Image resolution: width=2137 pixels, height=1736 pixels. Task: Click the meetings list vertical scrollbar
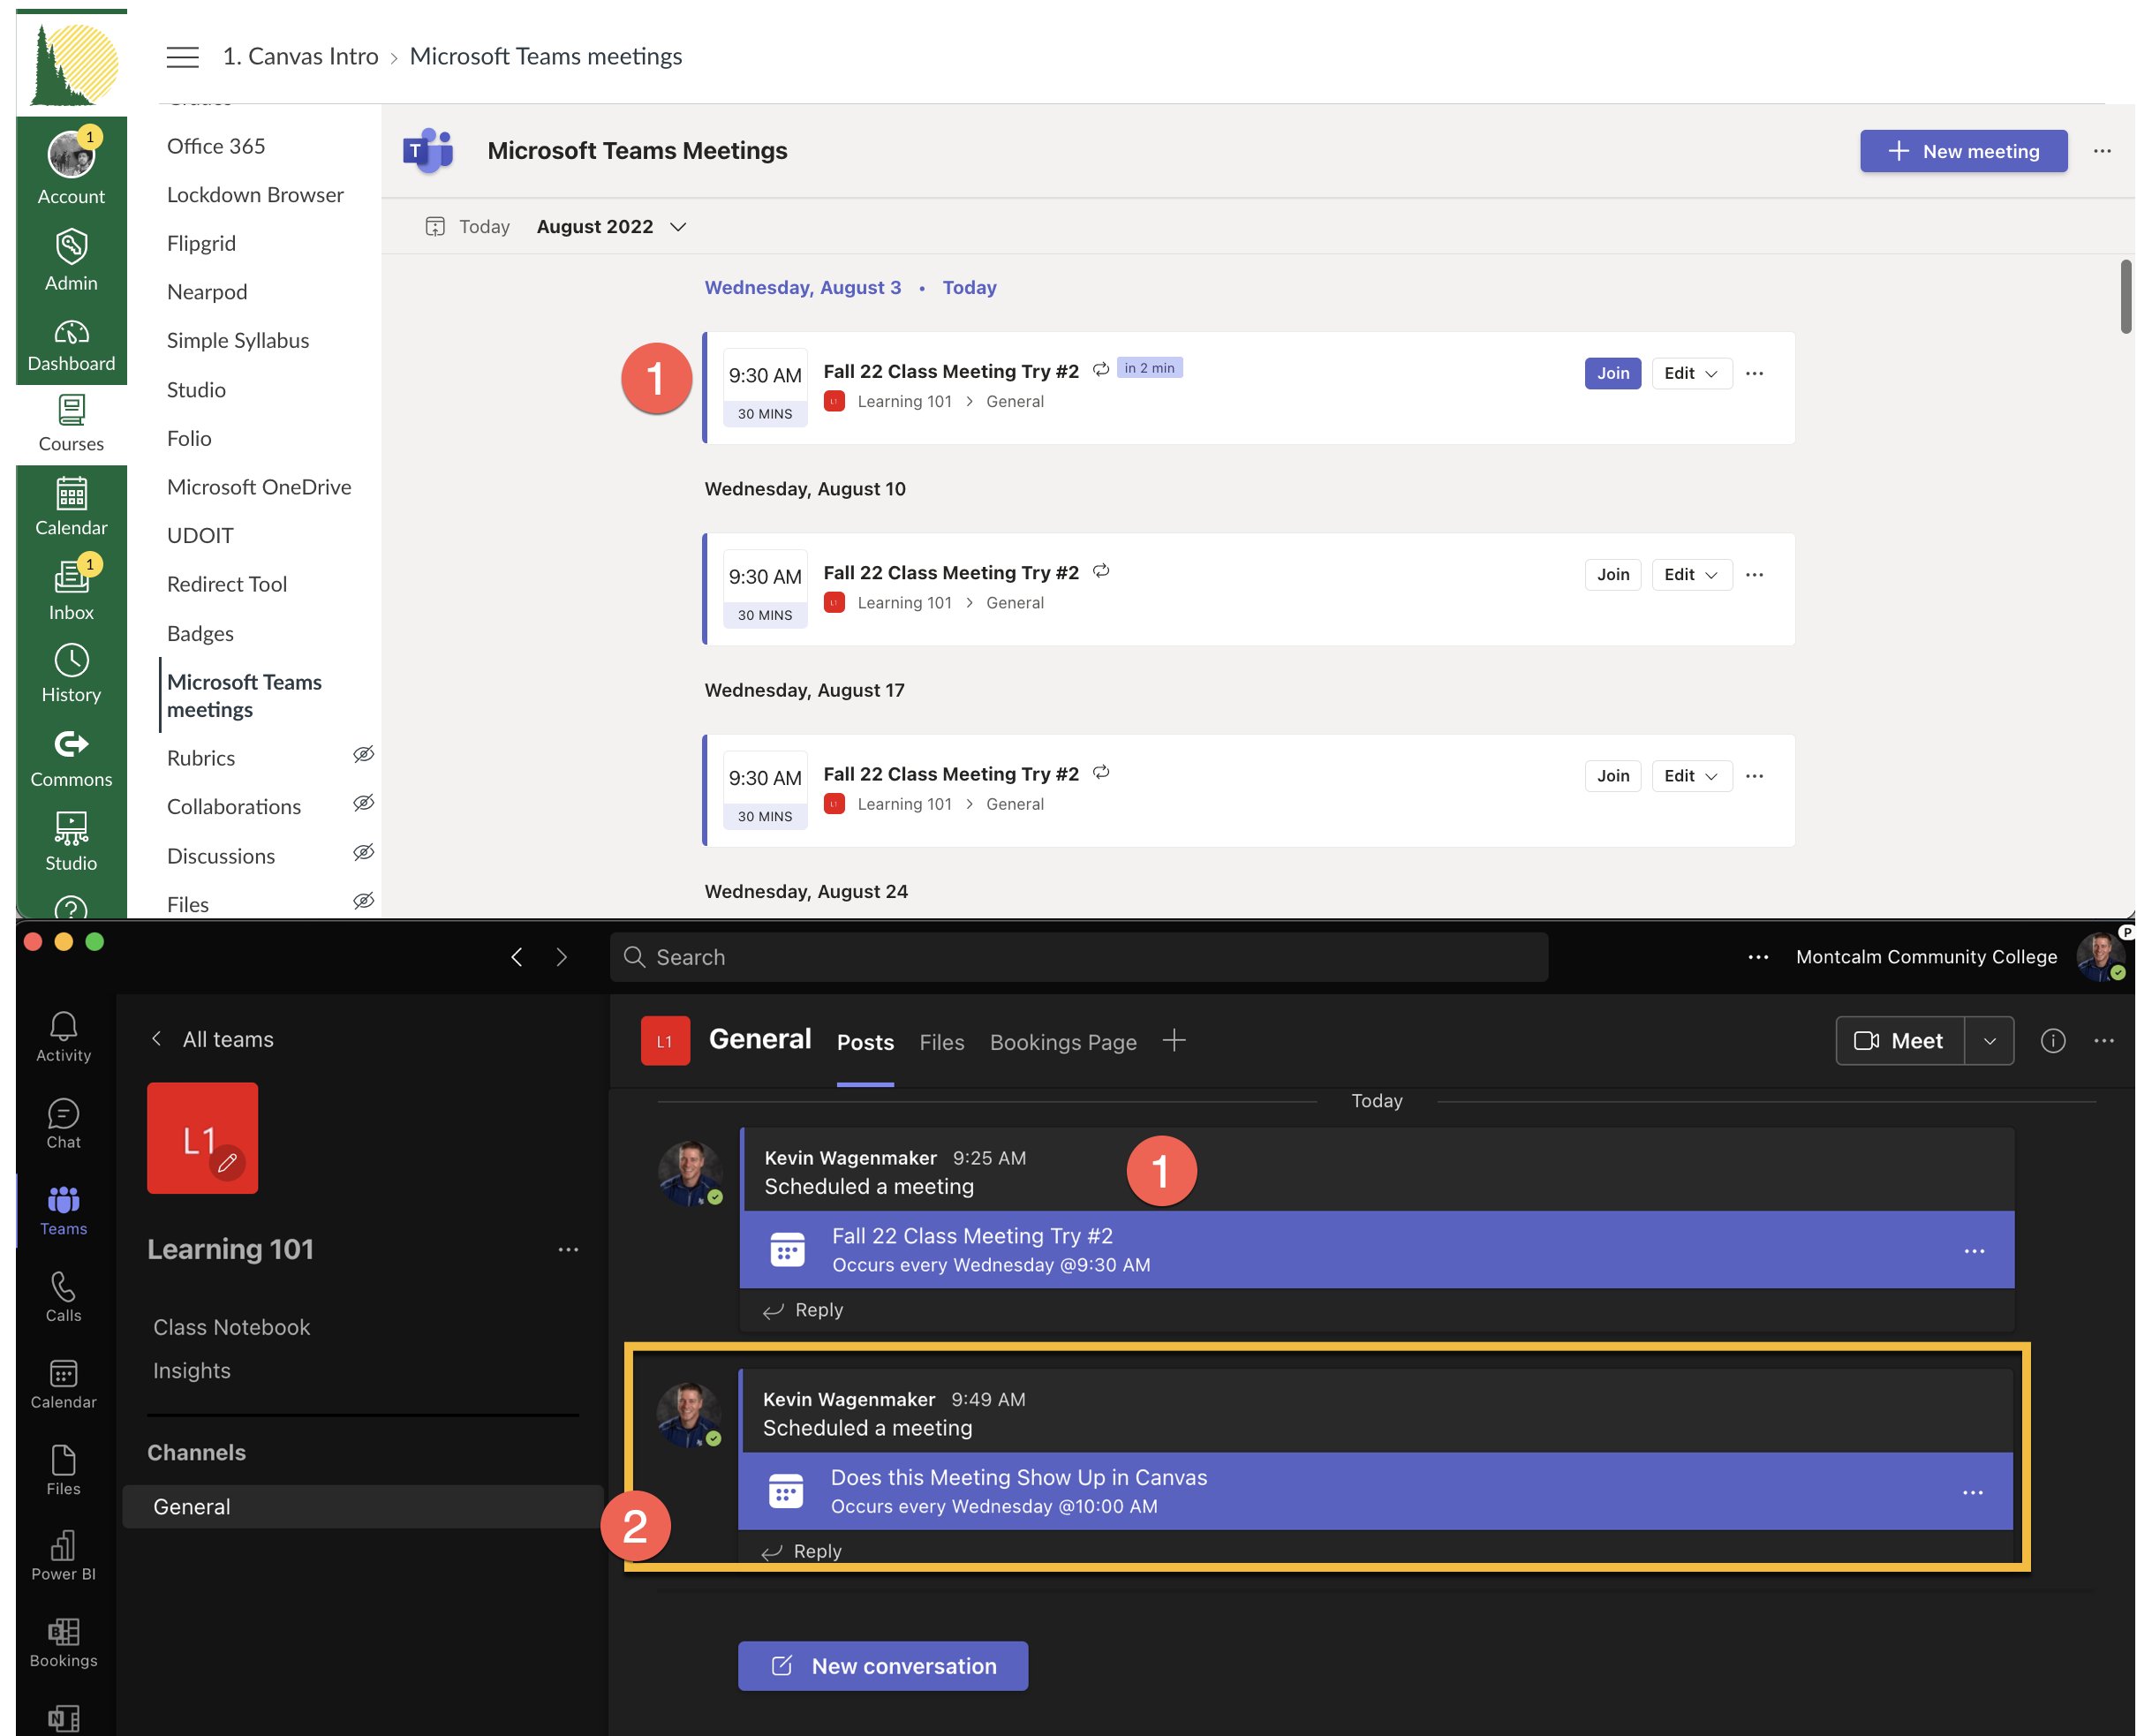tap(2125, 297)
